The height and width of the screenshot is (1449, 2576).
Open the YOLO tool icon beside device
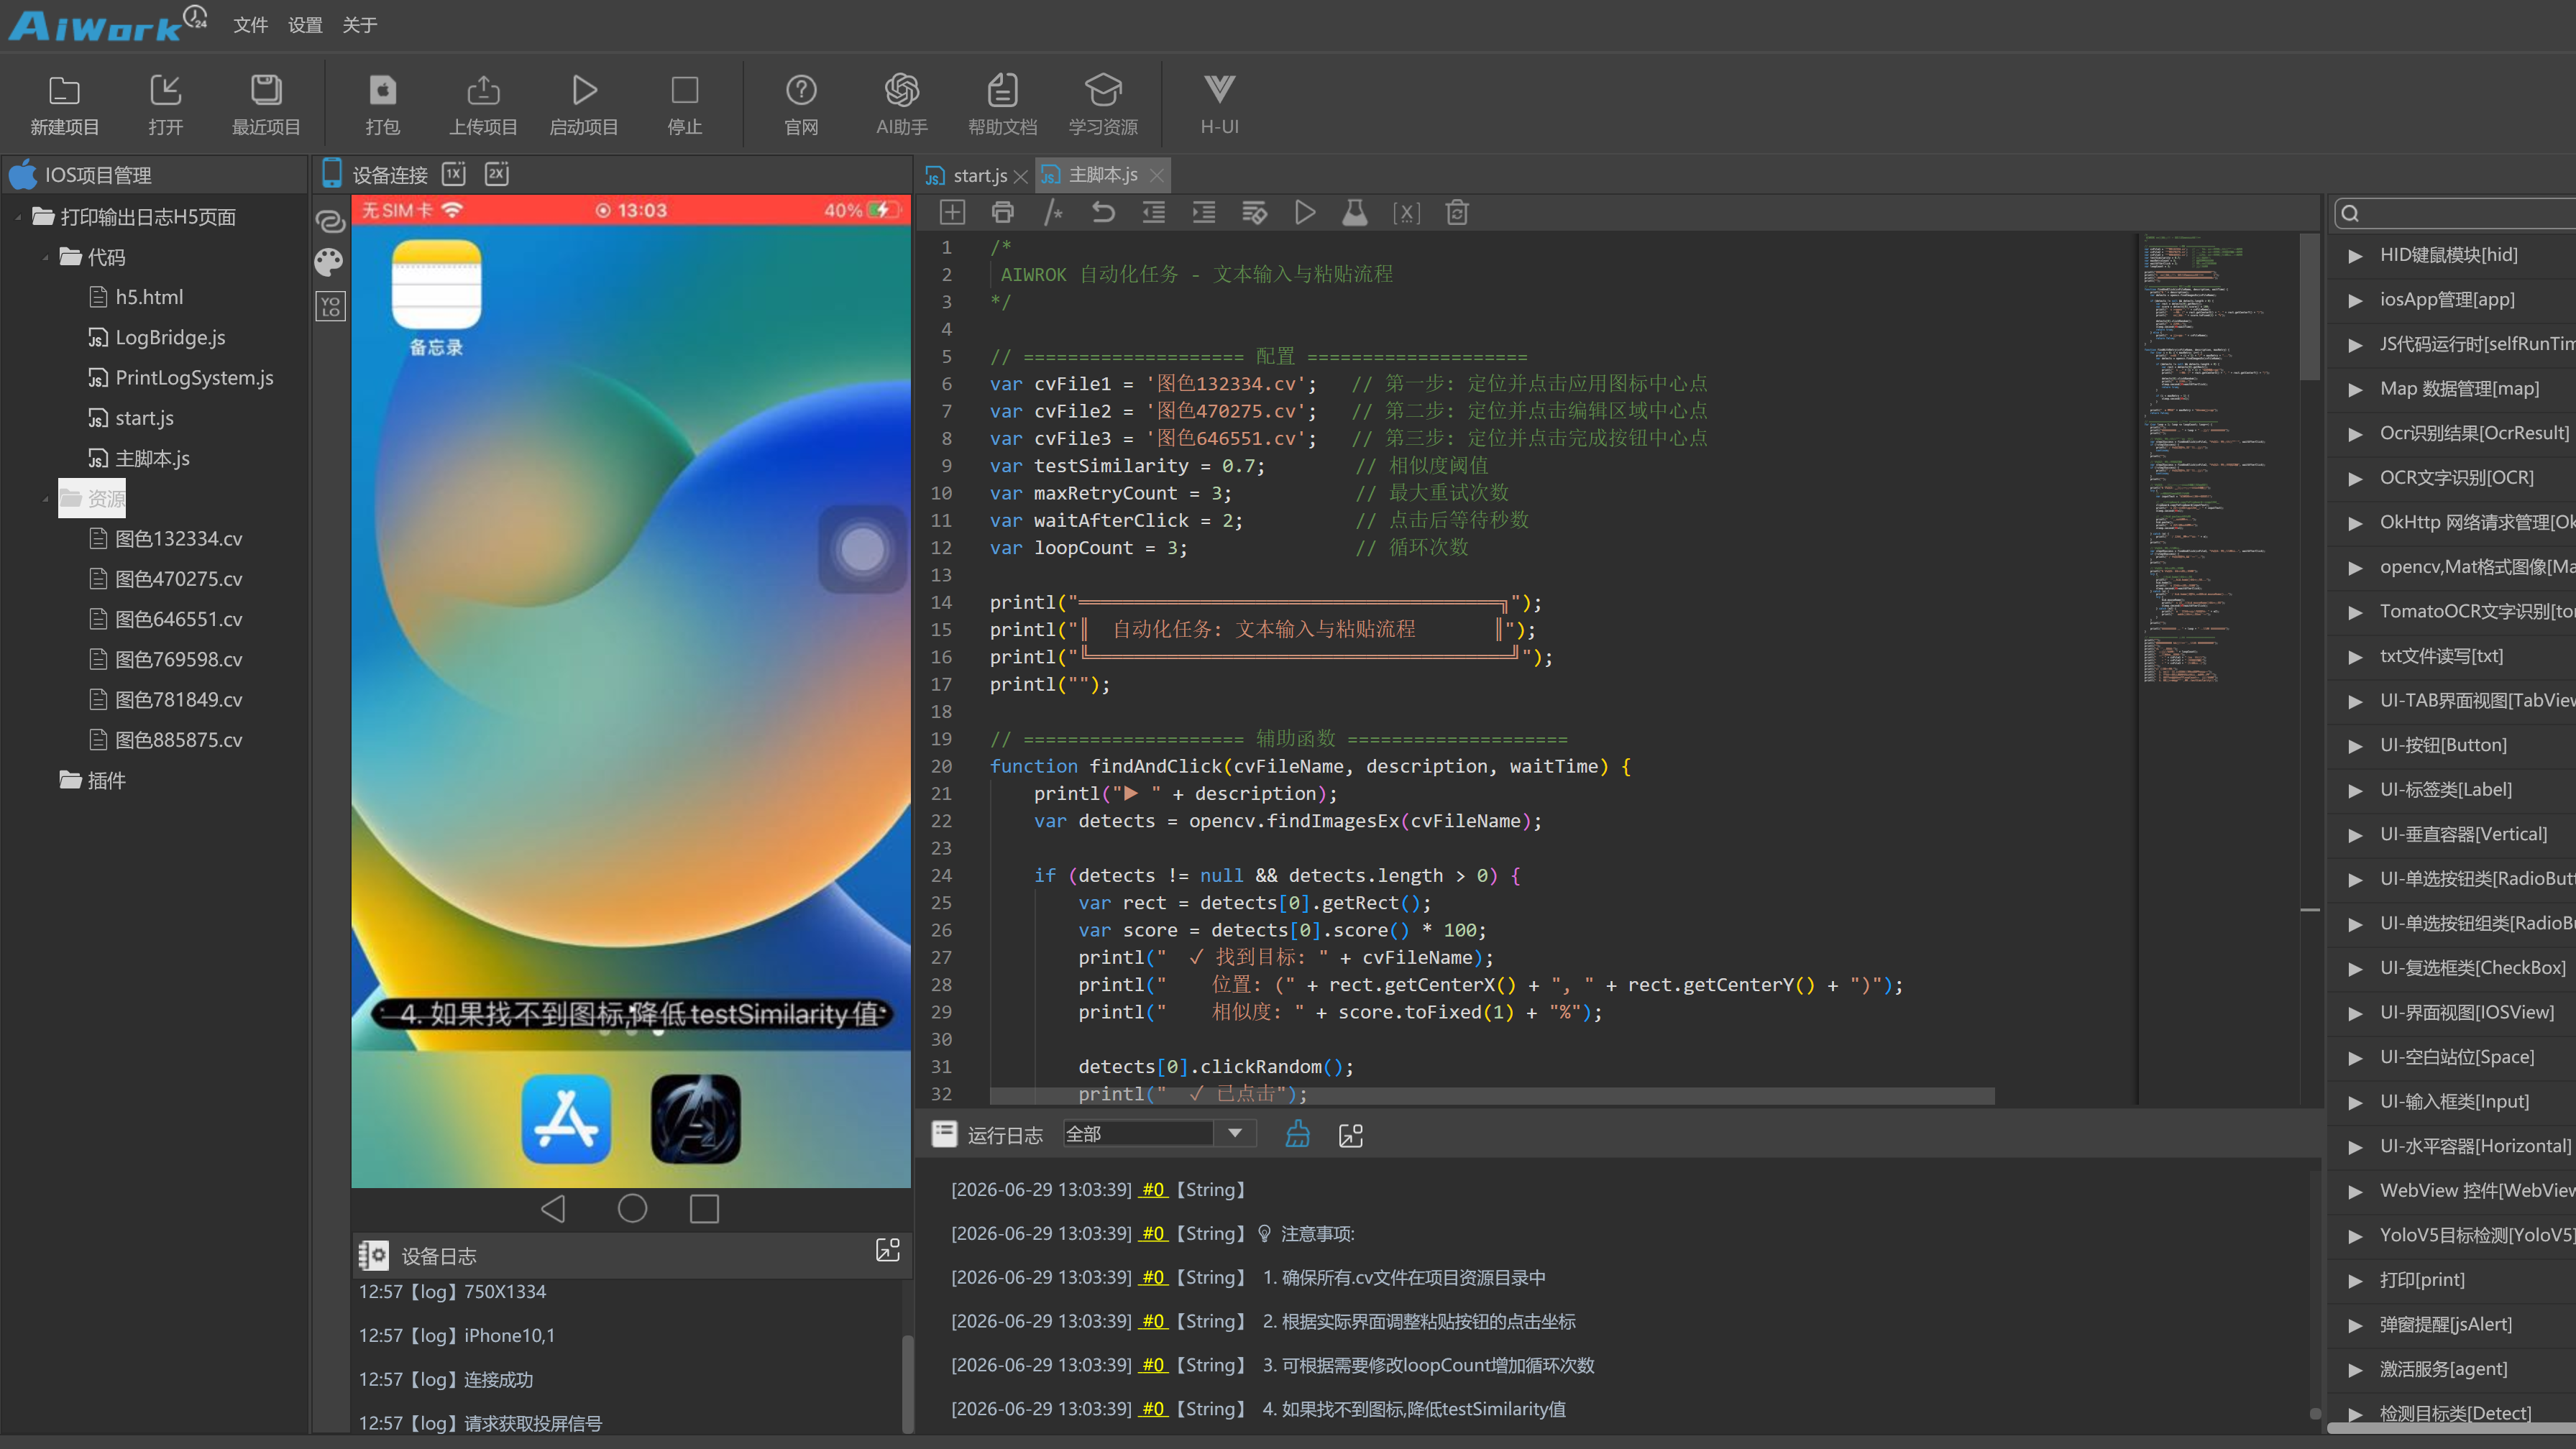tap(330, 306)
